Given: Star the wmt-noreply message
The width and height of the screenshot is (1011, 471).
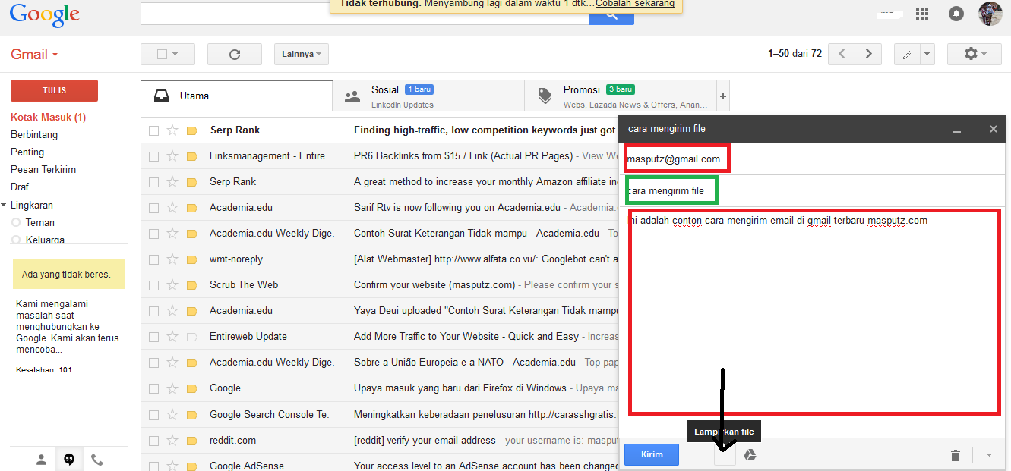Looking at the screenshot, I should coord(172,259).
